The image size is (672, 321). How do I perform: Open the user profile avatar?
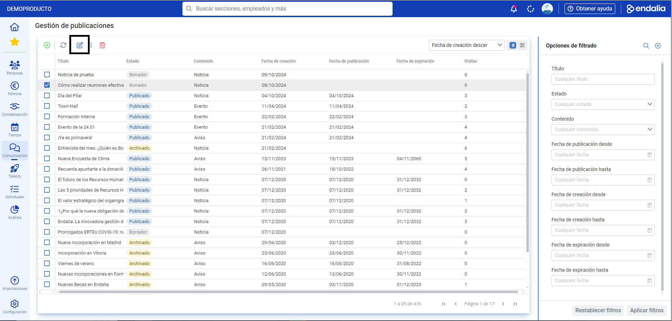coord(547,9)
